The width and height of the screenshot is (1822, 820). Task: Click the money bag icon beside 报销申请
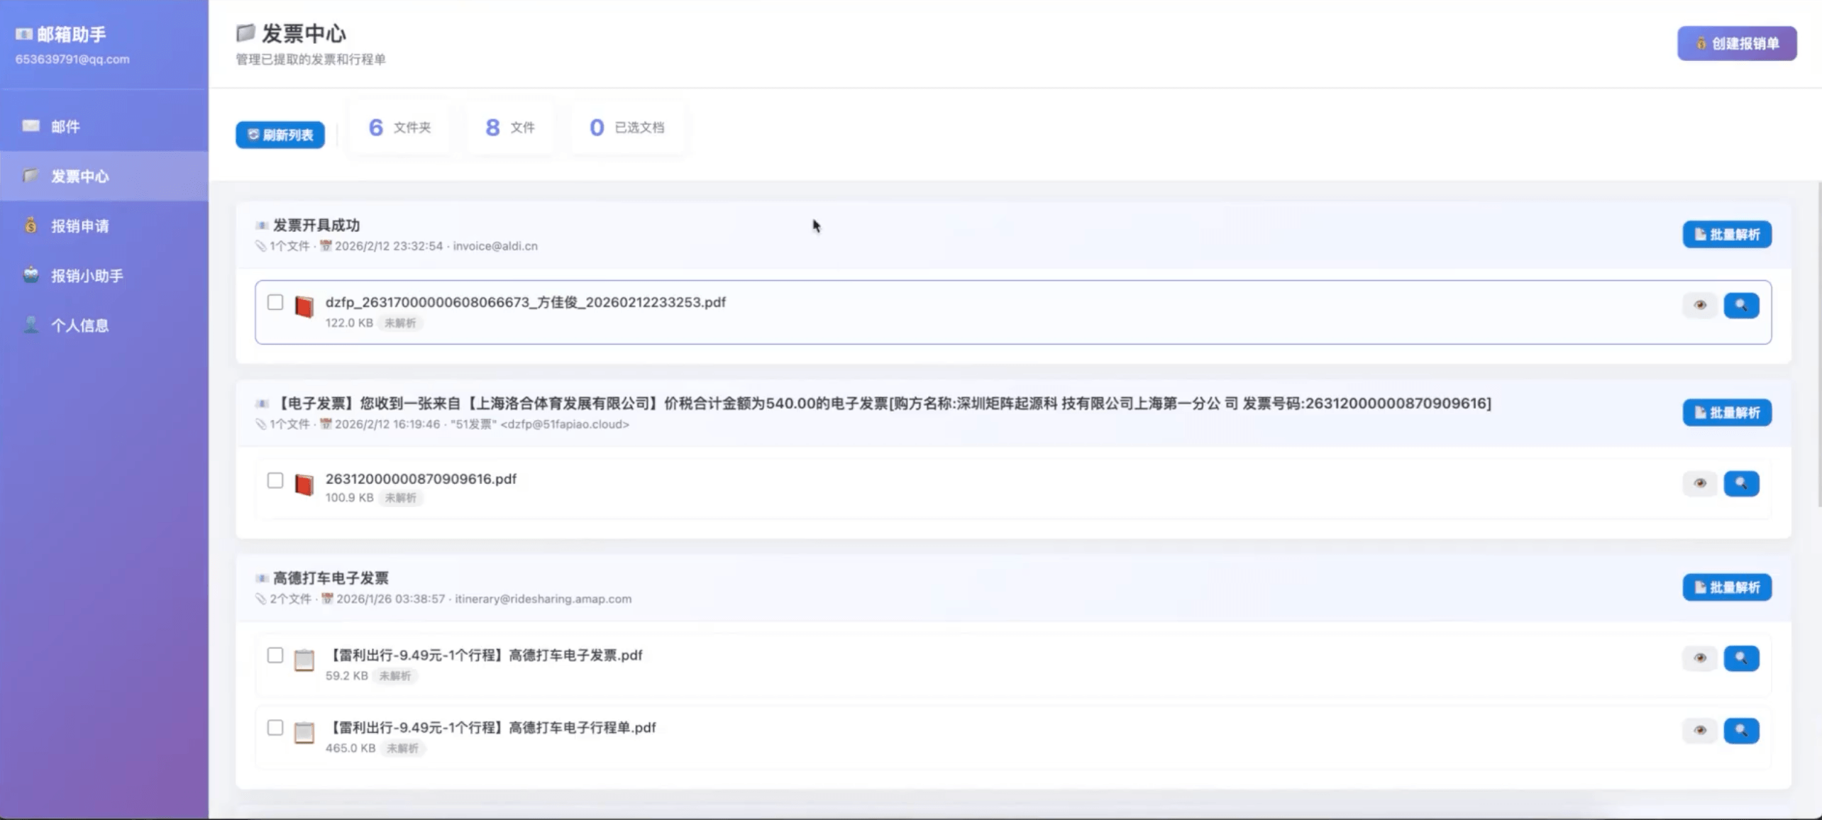point(31,225)
